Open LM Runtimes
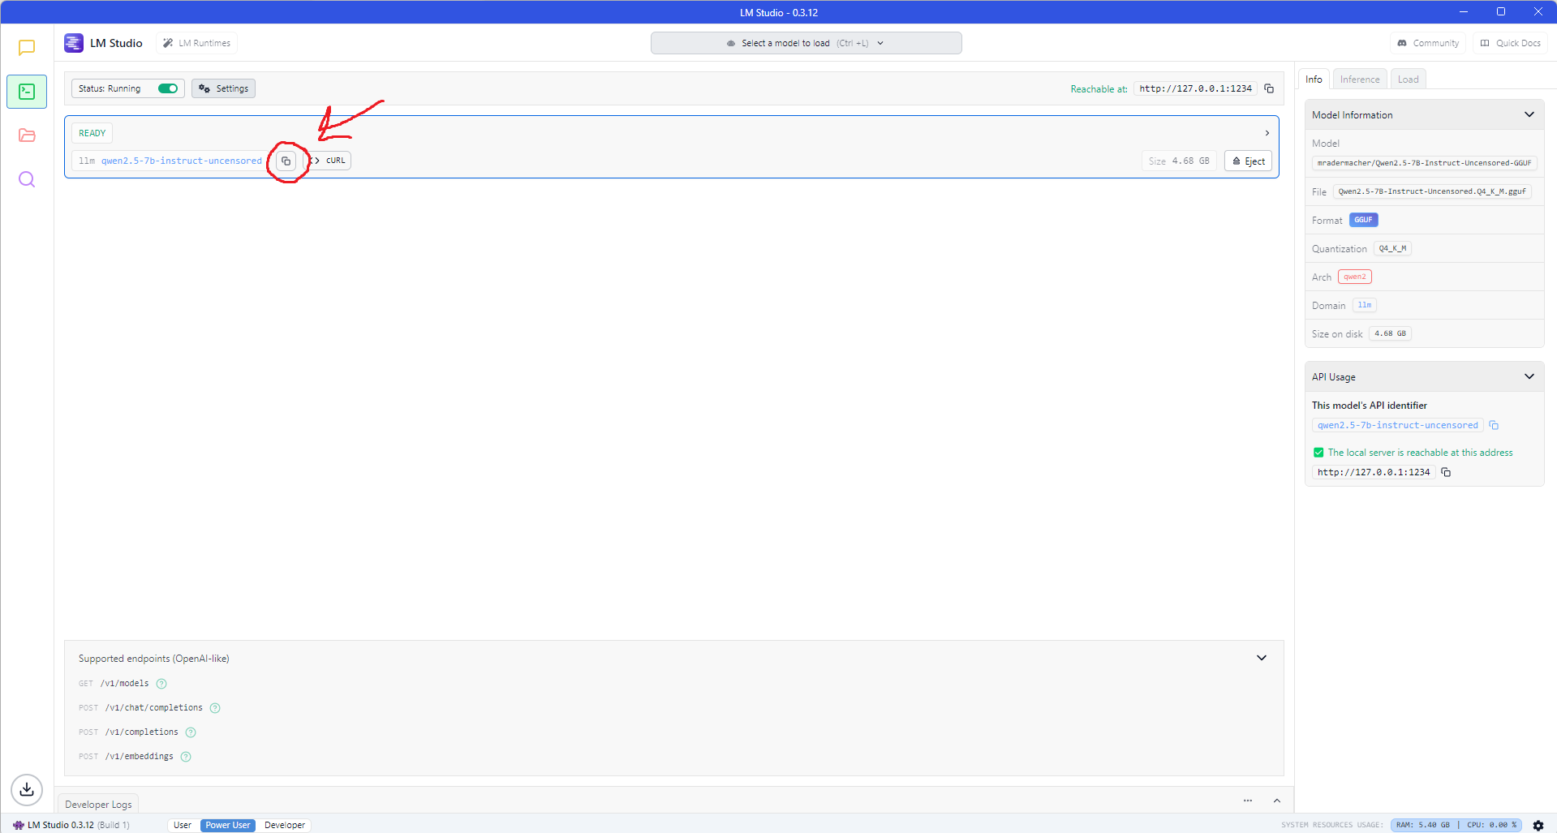Viewport: 1557px width, 833px height. click(196, 43)
